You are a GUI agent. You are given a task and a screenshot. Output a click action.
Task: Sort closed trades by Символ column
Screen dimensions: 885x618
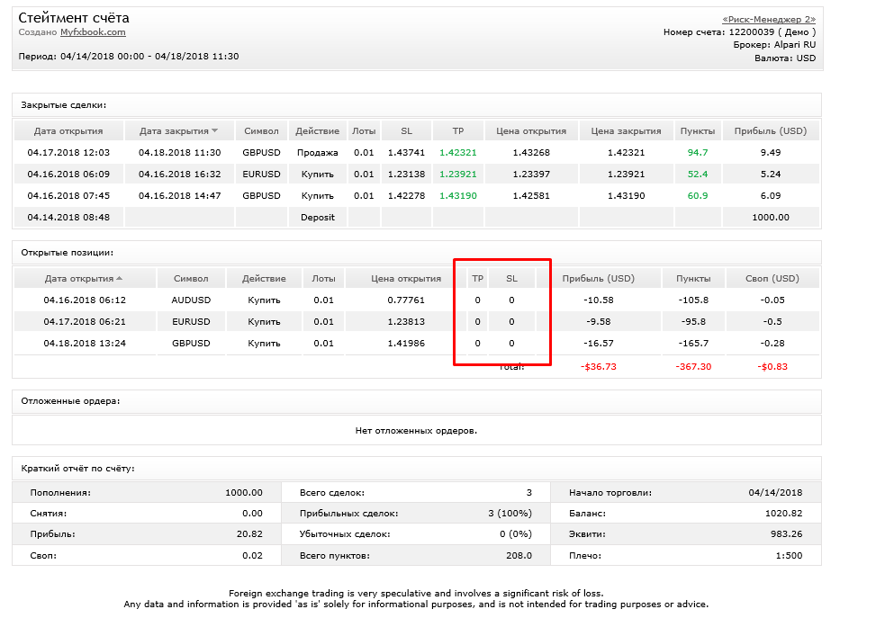tap(261, 130)
